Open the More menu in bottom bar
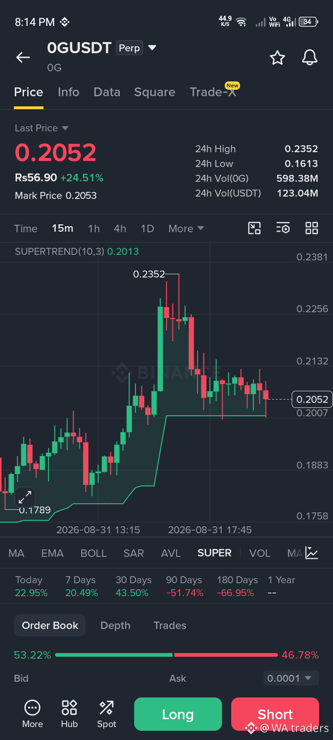Image resolution: width=333 pixels, height=740 pixels. coord(32,714)
